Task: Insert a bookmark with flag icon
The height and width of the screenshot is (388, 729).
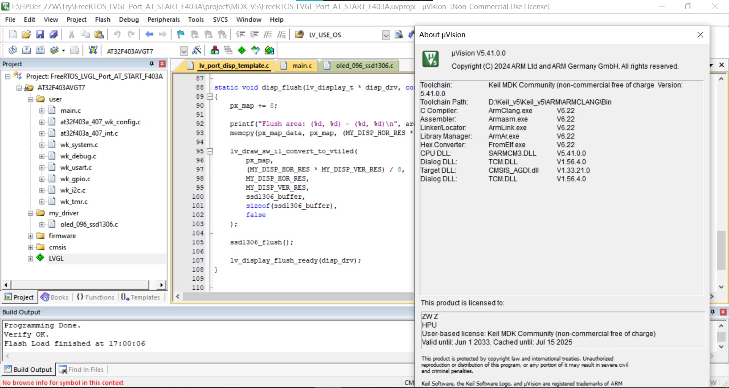Action: click(181, 35)
